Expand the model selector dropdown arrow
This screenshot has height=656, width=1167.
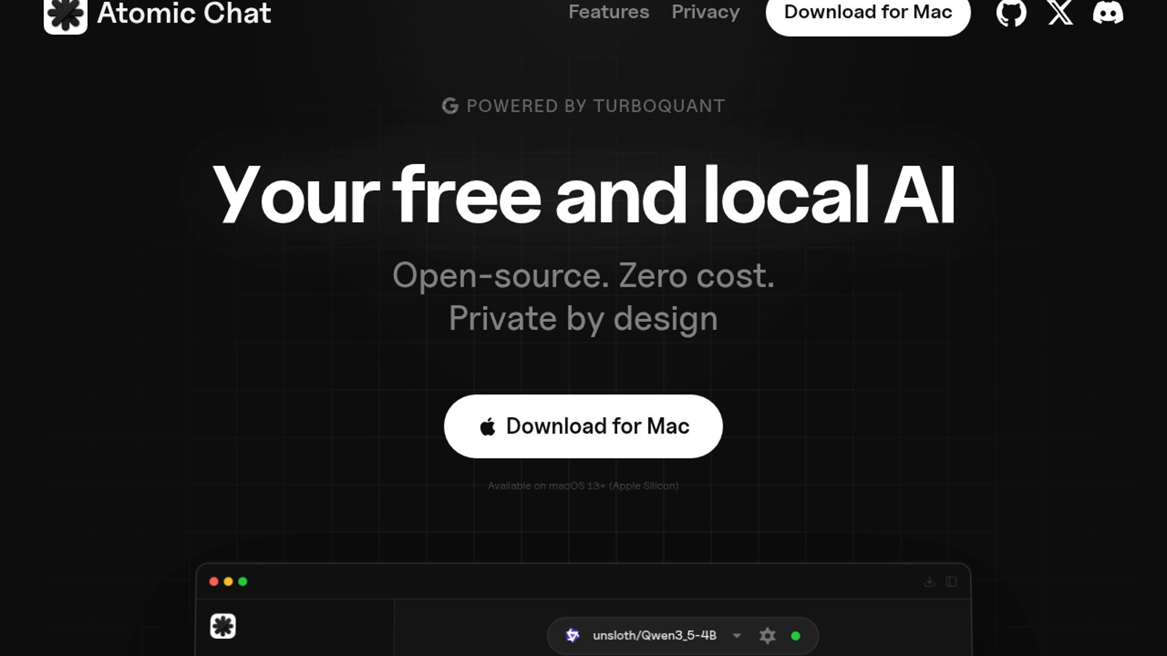click(x=737, y=636)
